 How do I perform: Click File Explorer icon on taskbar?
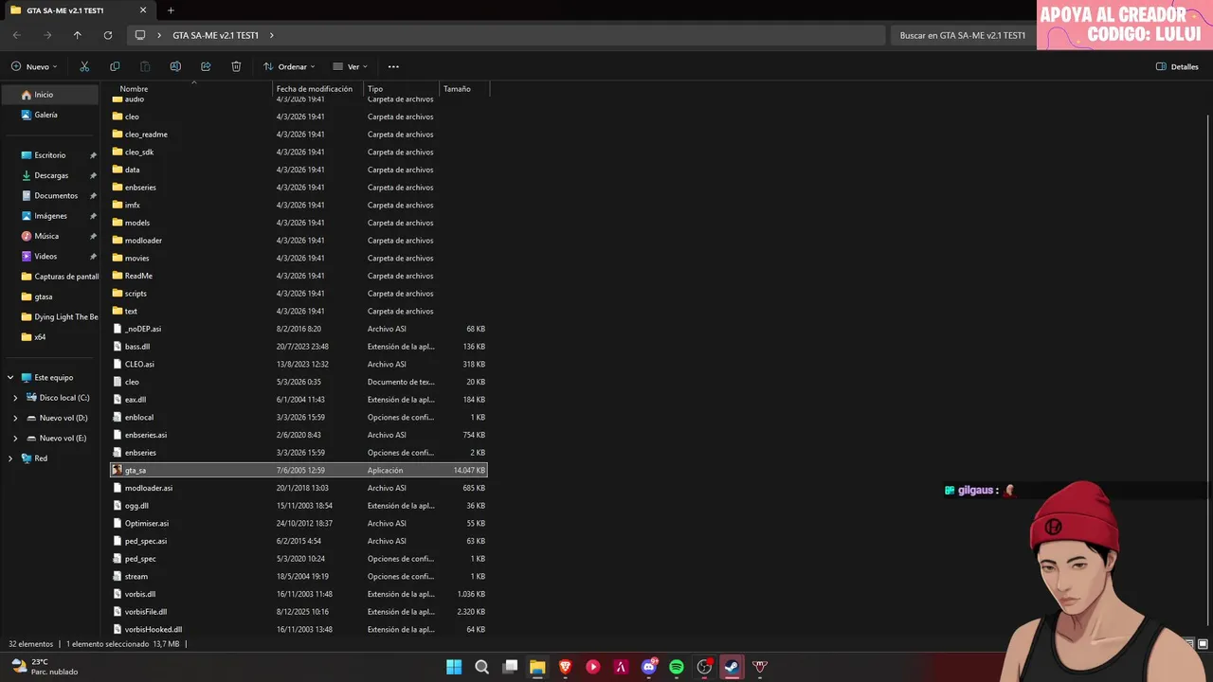(x=537, y=667)
